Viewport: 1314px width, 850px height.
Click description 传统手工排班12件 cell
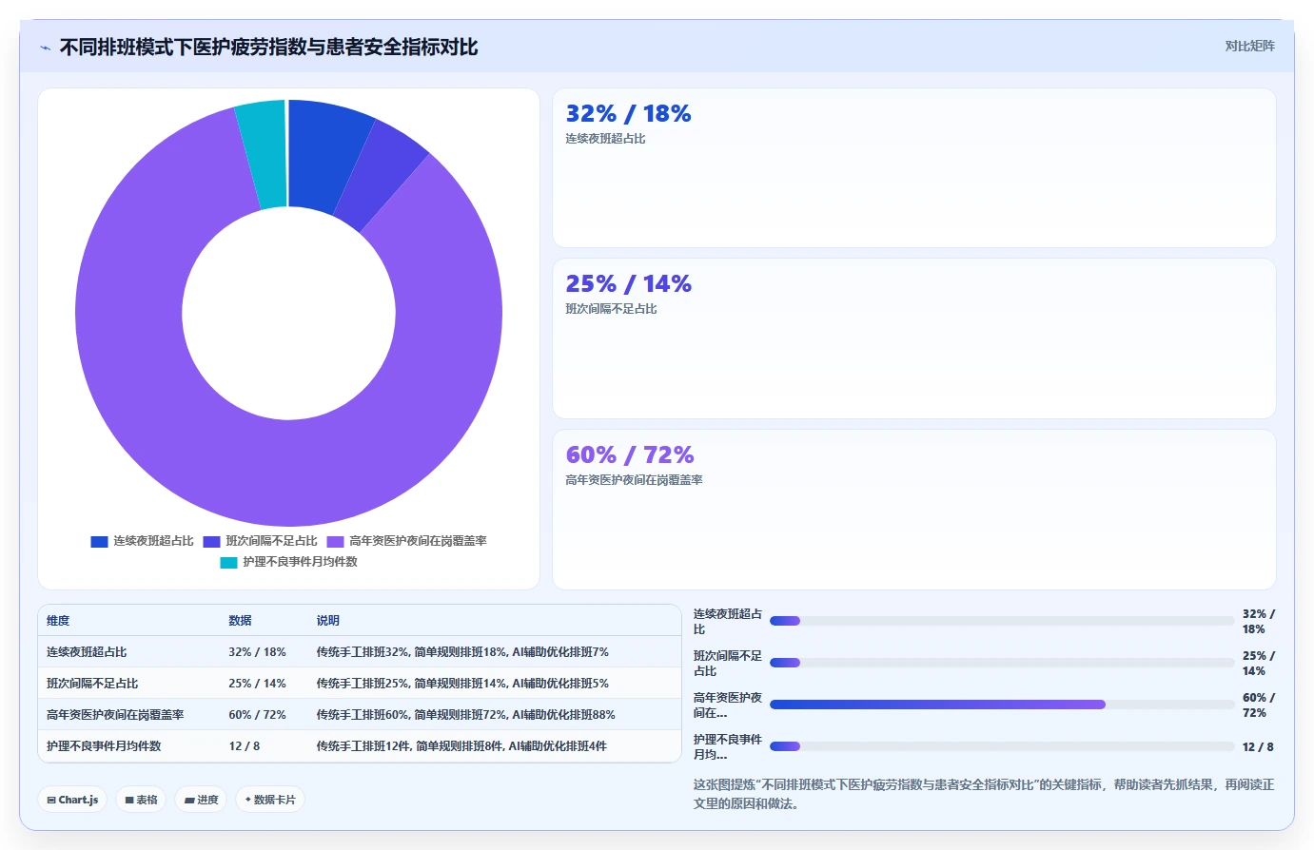[461, 746]
